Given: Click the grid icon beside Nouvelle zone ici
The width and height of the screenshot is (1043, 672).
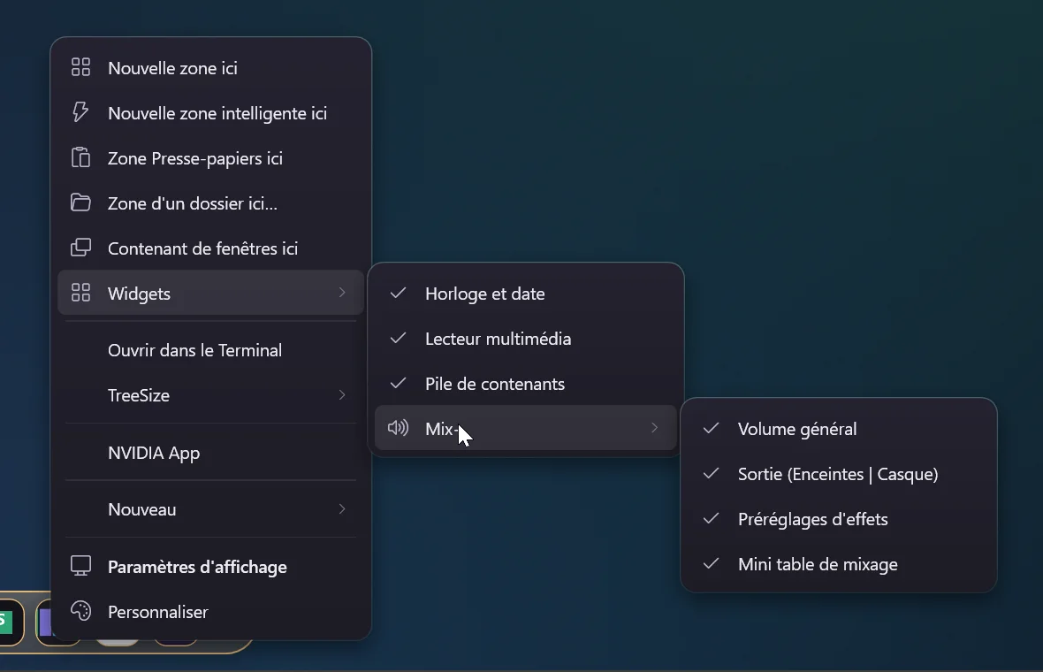Looking at the screenshot, I should [x=80, y=67].
